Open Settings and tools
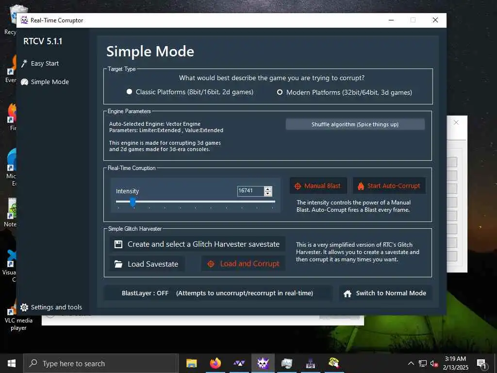The height and width of the screenshot is (373, 497). pyautogui.click(x=51, y=307)
